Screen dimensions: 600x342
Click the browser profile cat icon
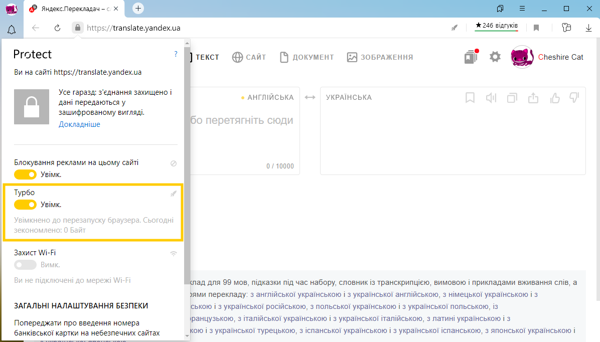point(12,9)
